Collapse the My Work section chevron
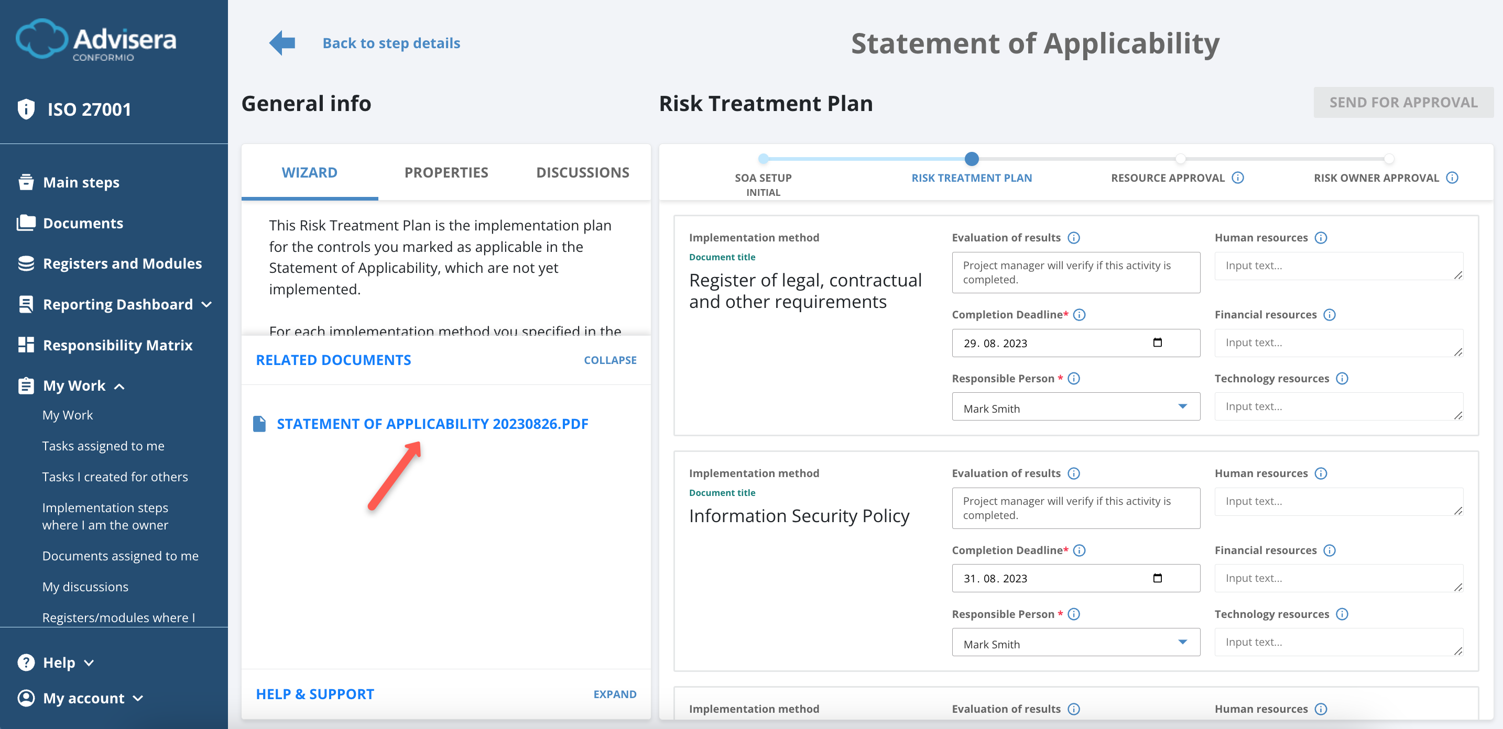 (x=121, y=385)
